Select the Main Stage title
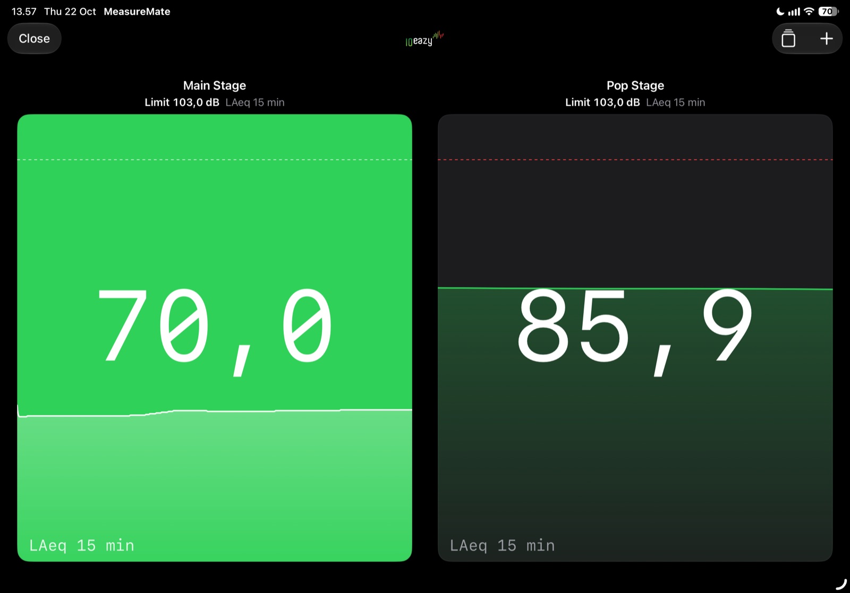Viewport: 850px width, 593px height. pyautogui.click(x=215, y=85)
